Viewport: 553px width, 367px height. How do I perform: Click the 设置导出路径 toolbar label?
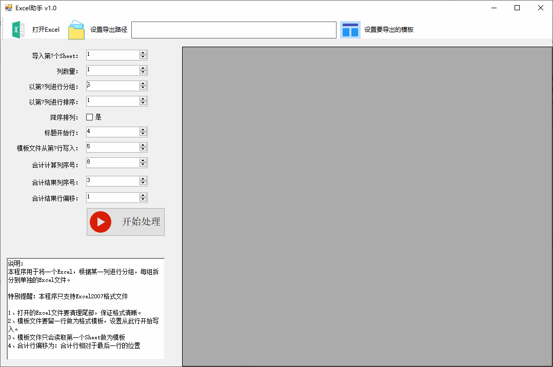109,30
